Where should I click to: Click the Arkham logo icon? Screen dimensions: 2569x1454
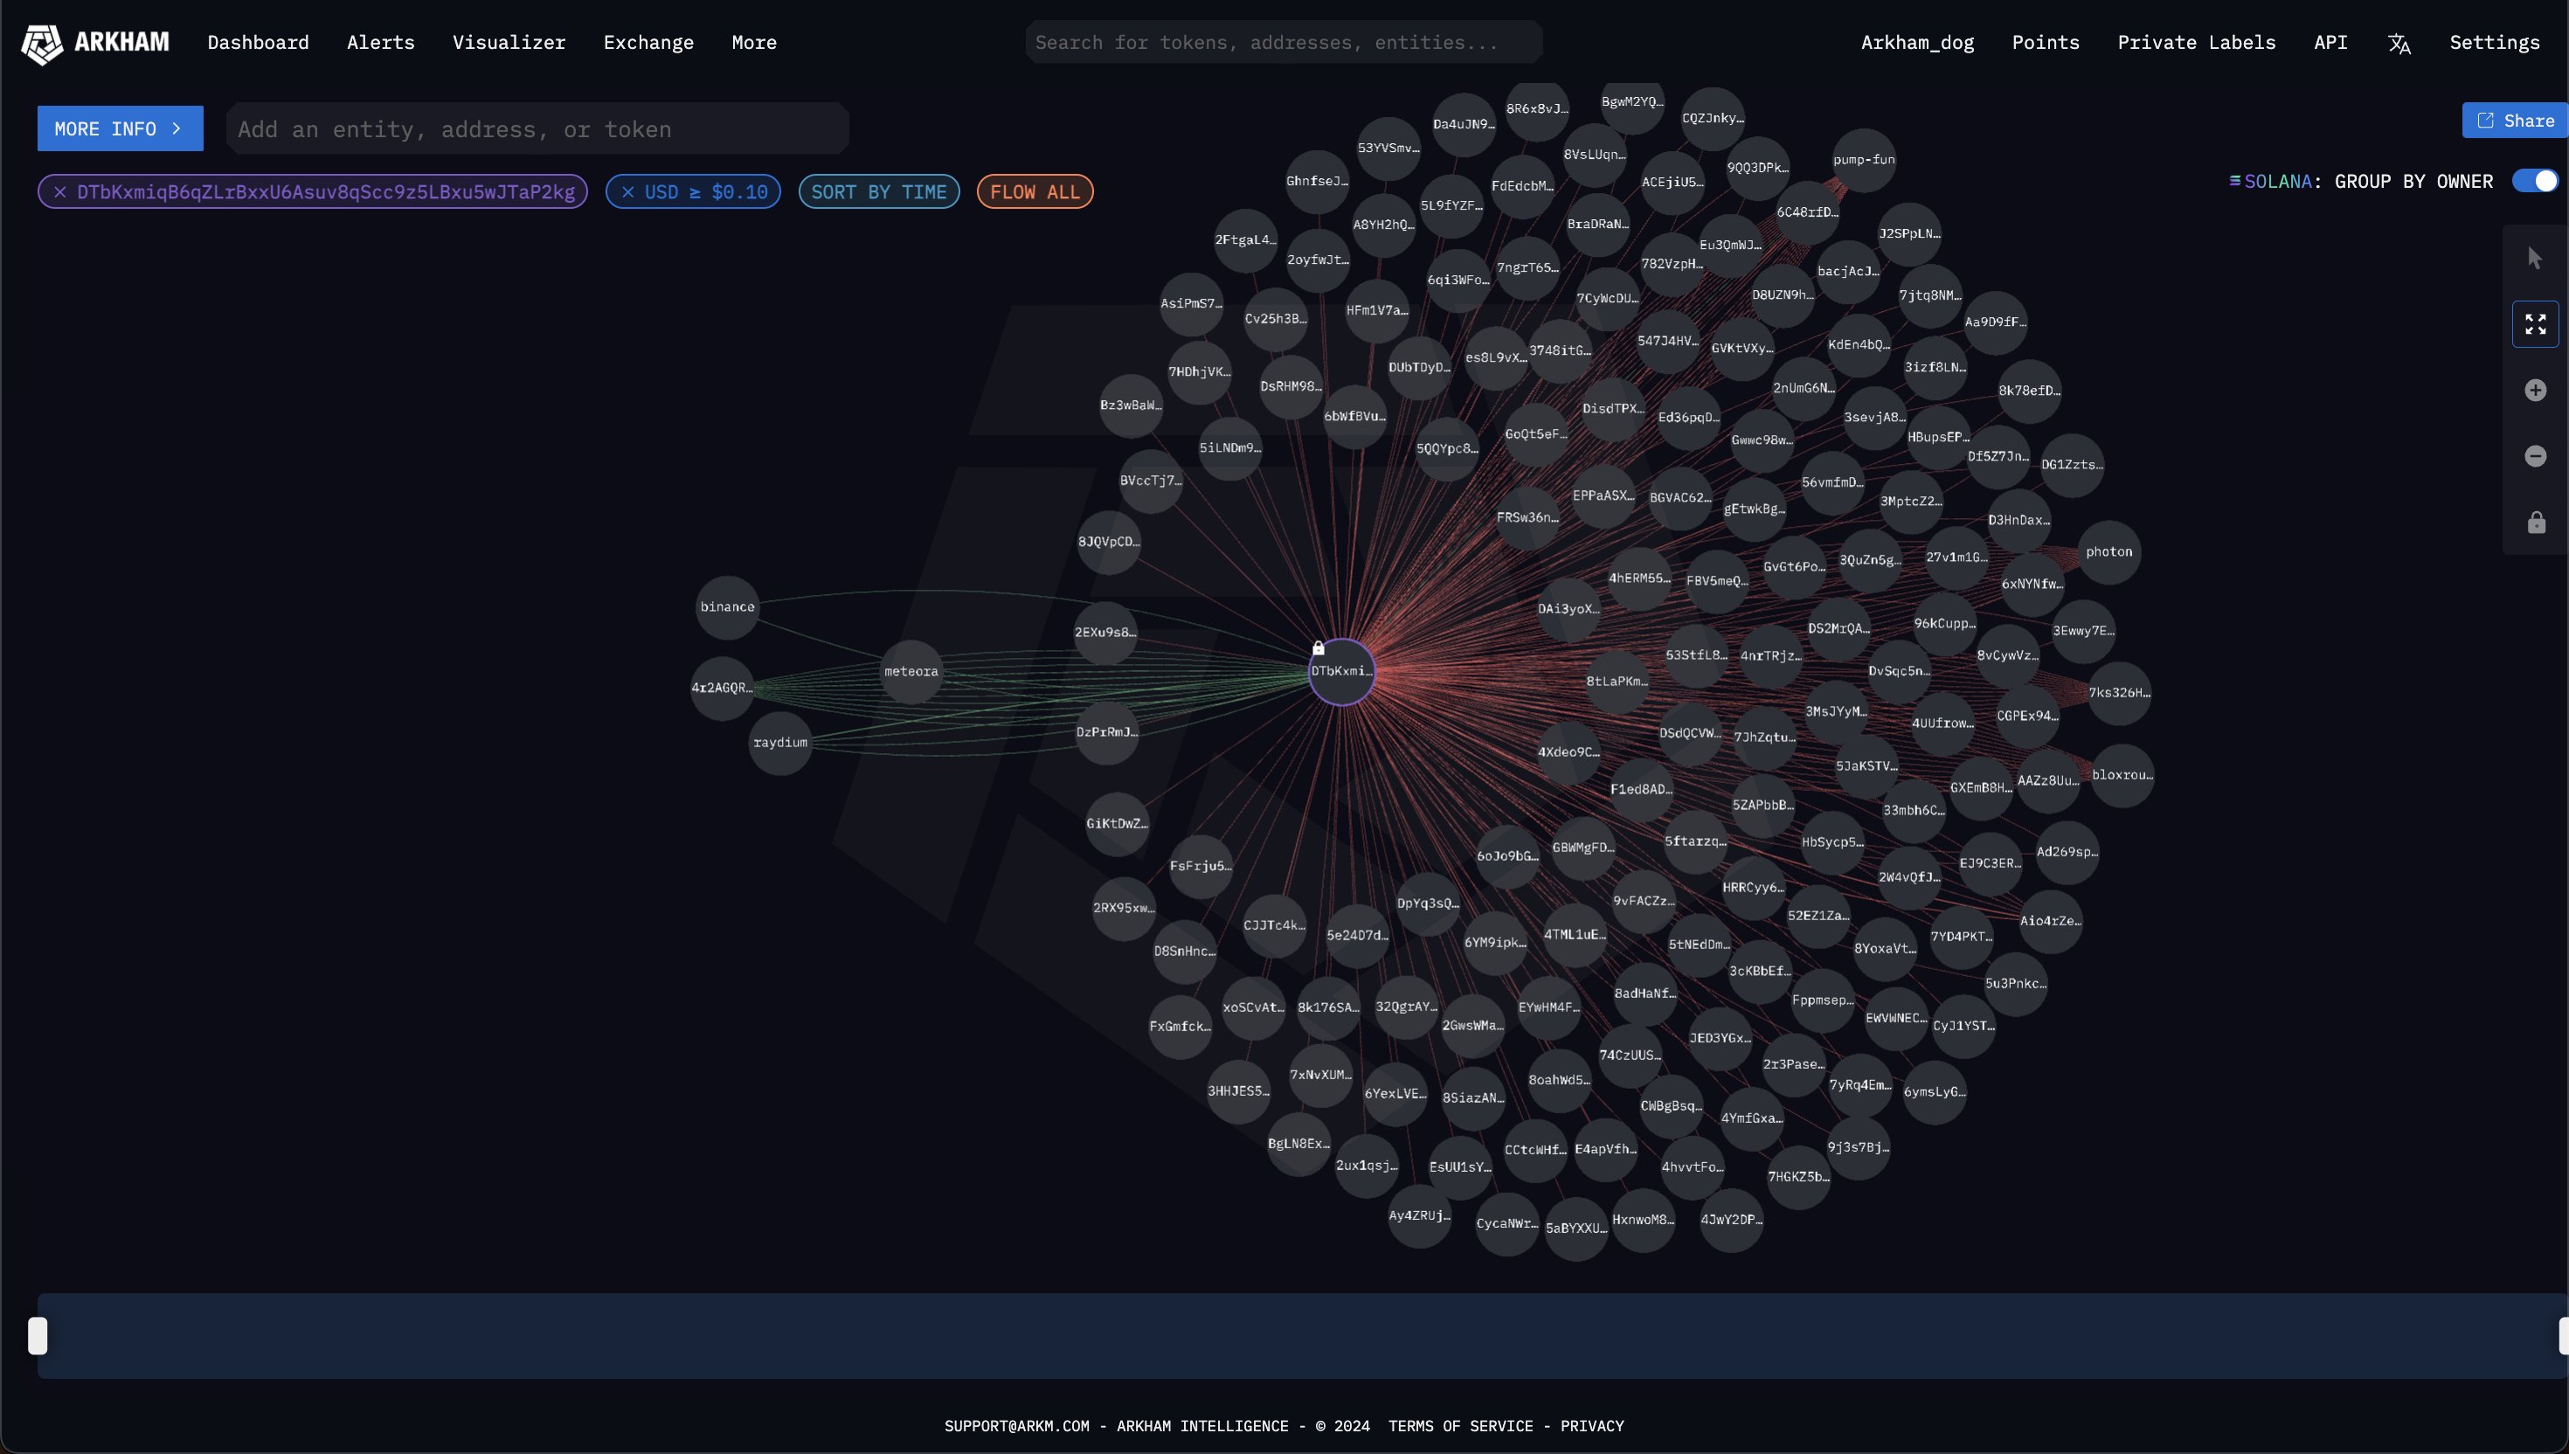point(42,43)
